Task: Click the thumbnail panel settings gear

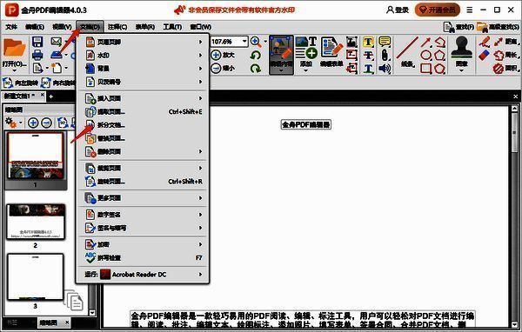Action: pyautogui.click(x=11, y=123)
